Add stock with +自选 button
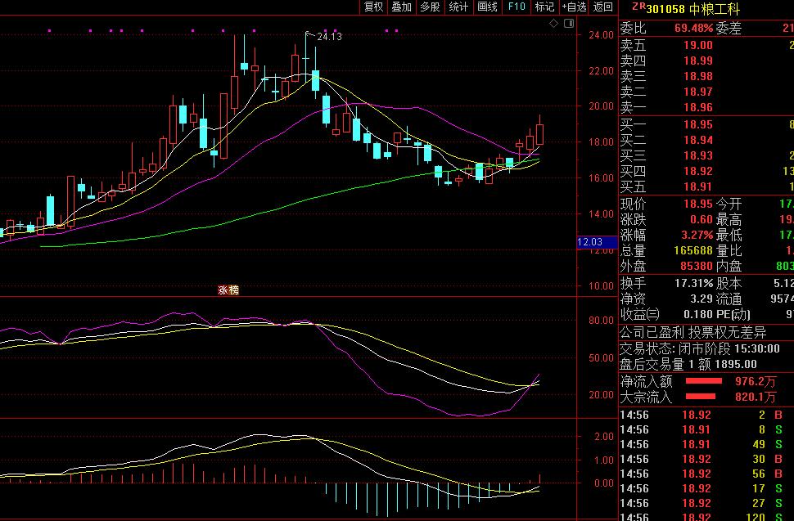Image resolution: width=794 pixels, height=521 pixels. click(574, 7)
